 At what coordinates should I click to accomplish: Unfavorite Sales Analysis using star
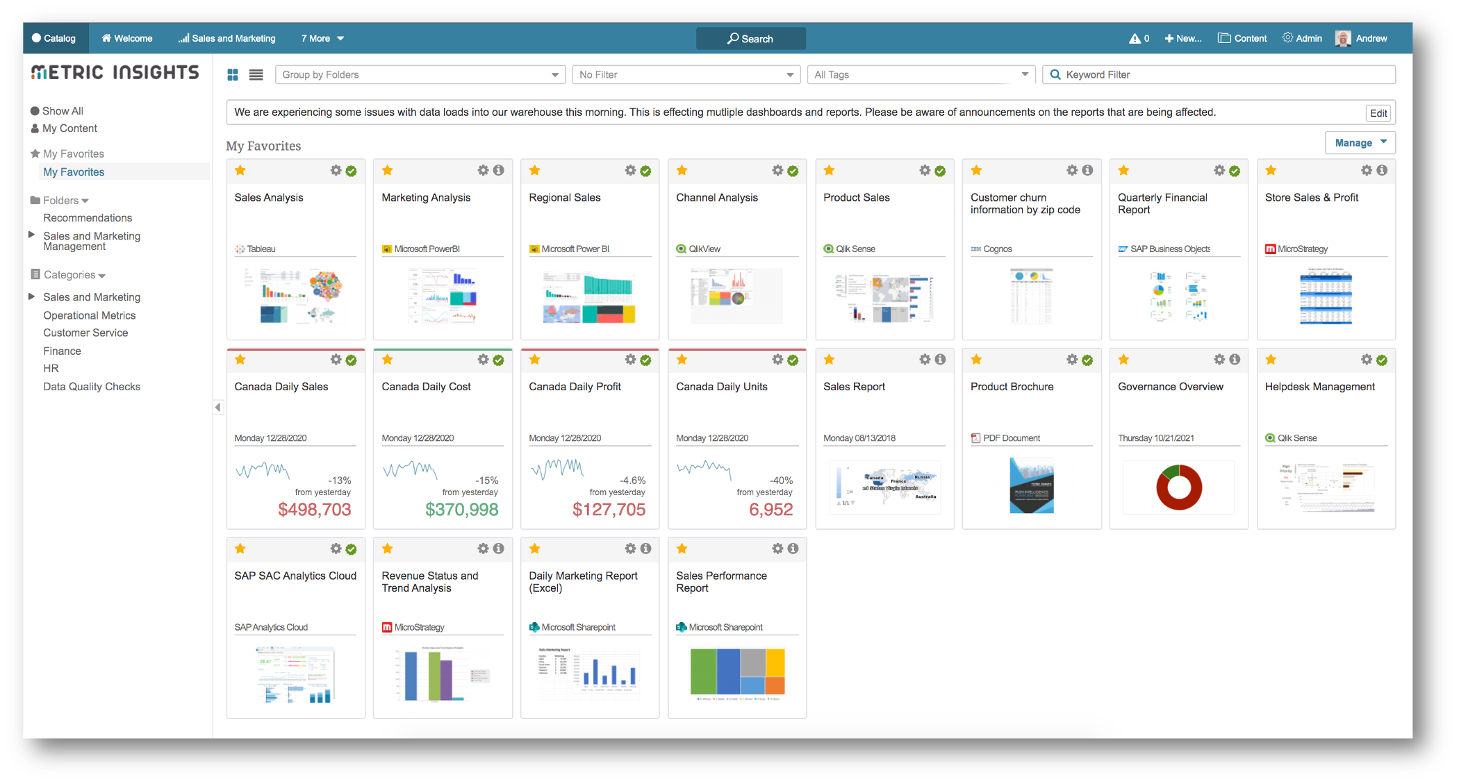coord(240,171)
